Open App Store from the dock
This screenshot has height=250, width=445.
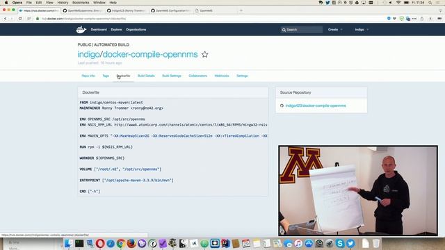[x=309, y=244]
